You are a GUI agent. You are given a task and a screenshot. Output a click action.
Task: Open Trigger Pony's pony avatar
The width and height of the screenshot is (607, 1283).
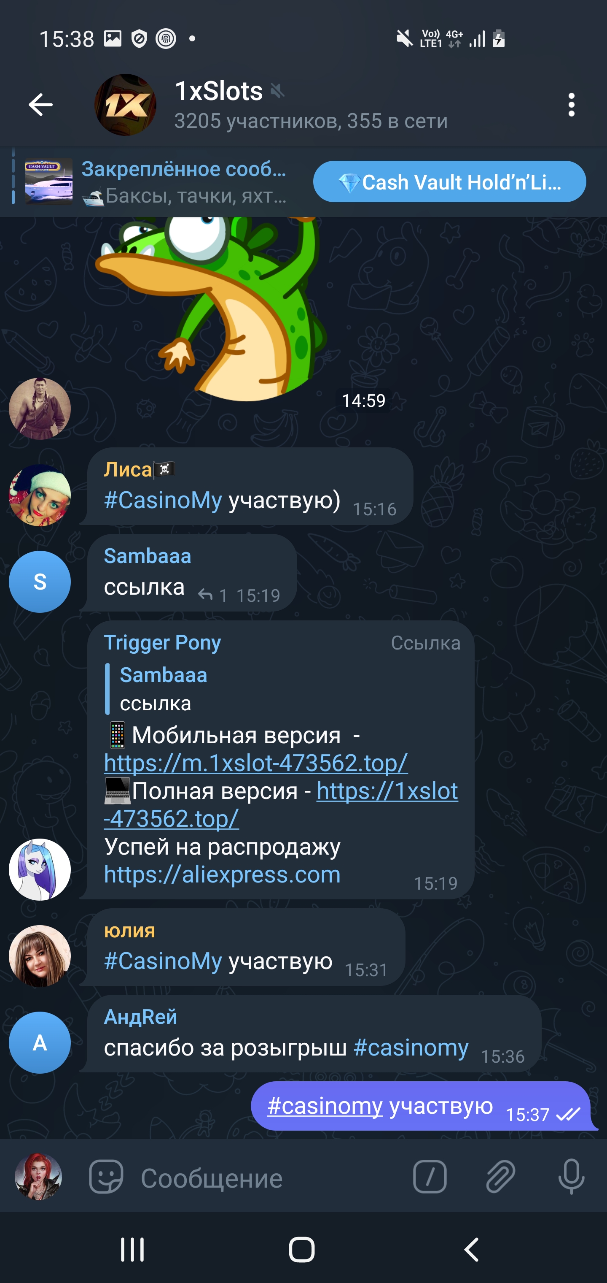40,869
